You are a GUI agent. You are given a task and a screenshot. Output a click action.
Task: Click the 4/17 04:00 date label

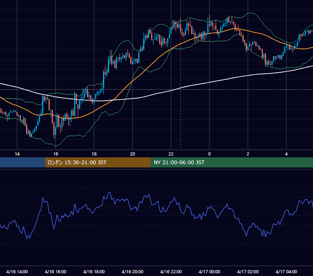pyautogui.click(x=286, y=271)
